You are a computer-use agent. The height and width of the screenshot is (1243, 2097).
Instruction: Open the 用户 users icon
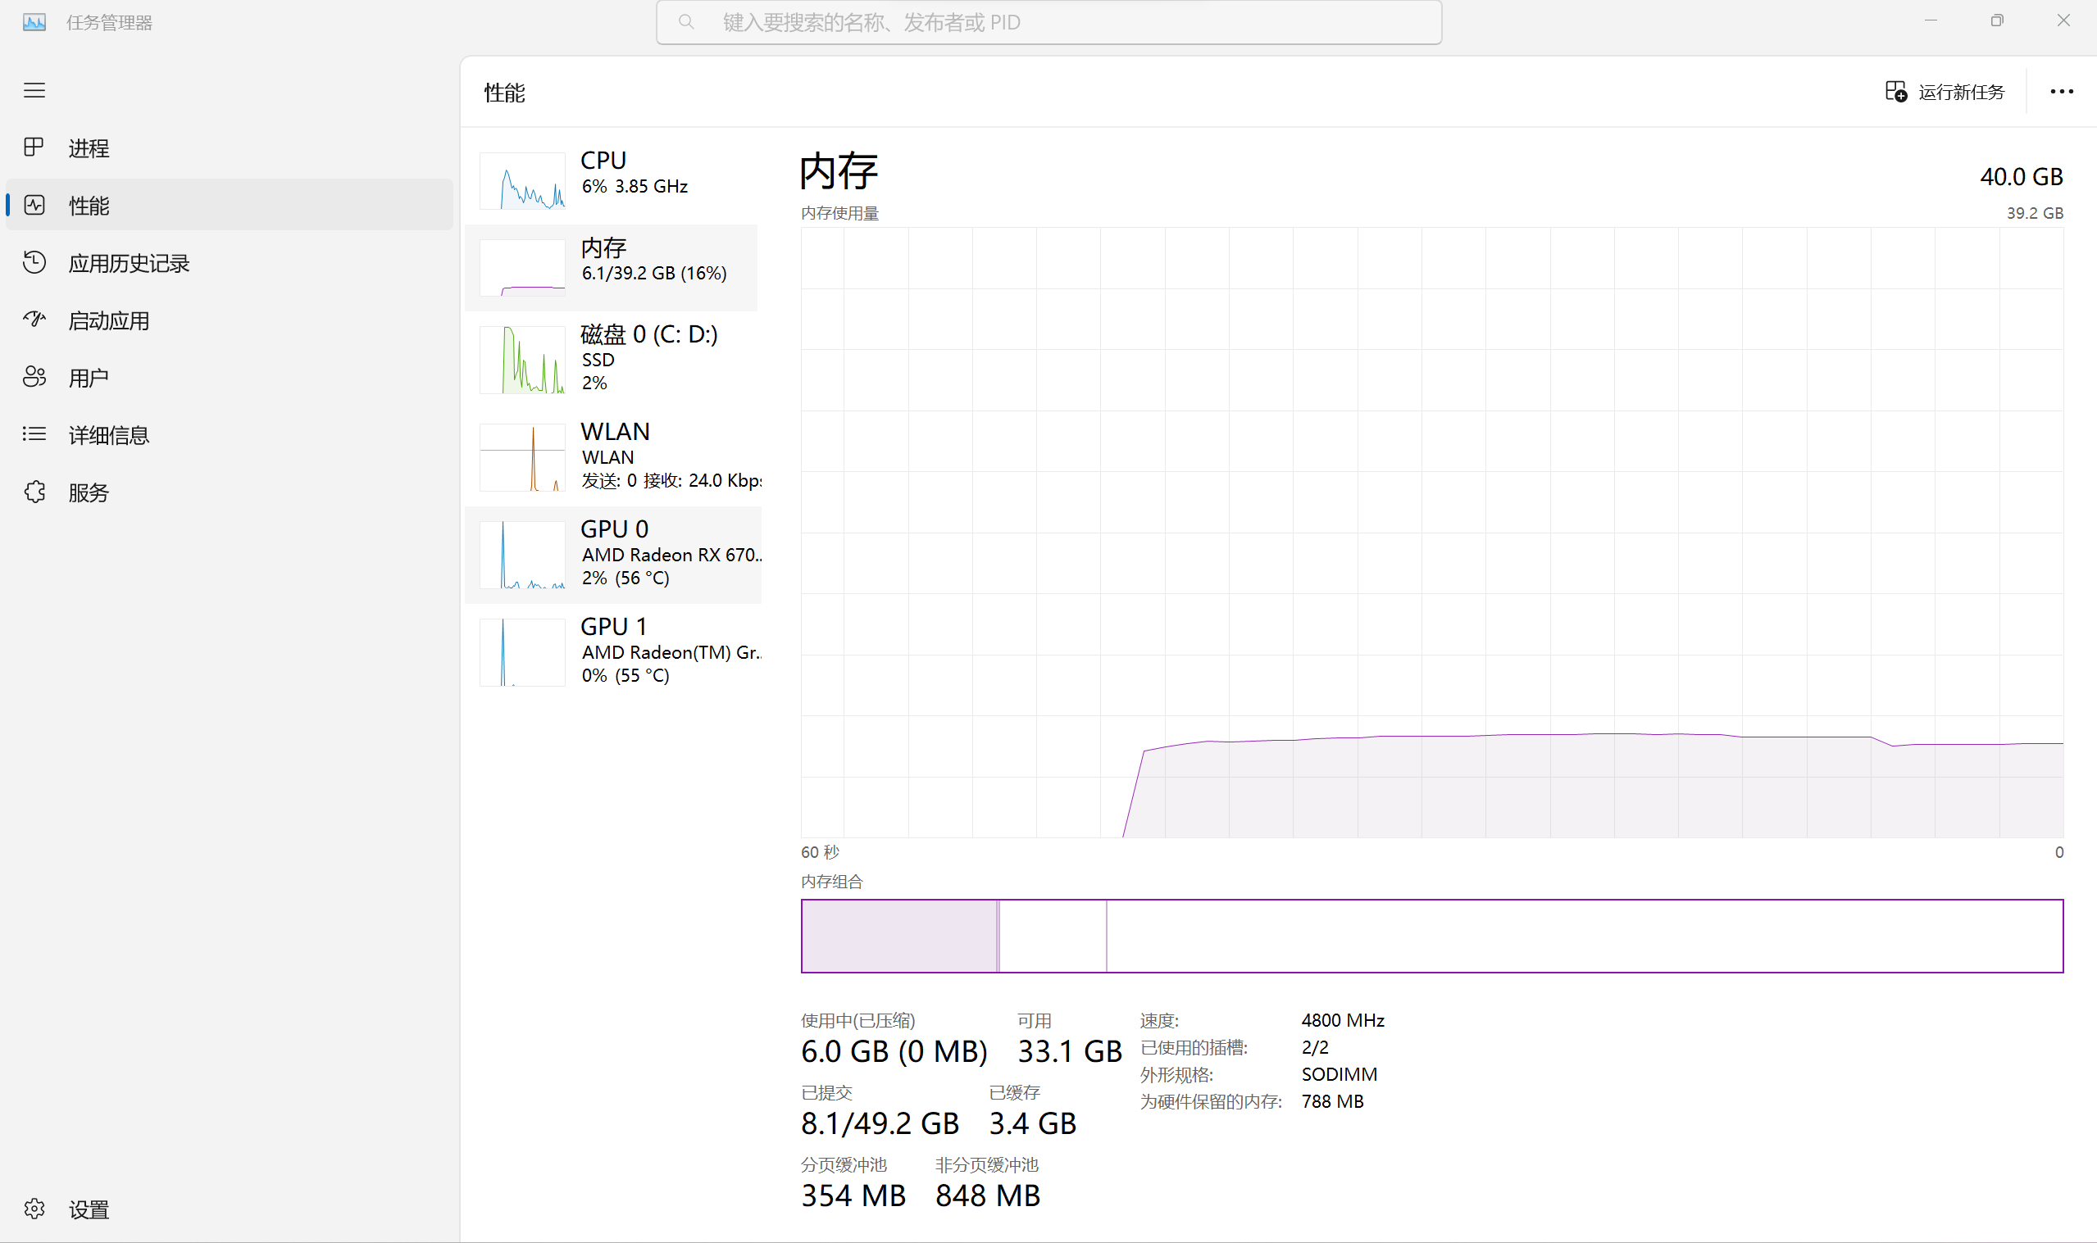click(x=34, y=377)
